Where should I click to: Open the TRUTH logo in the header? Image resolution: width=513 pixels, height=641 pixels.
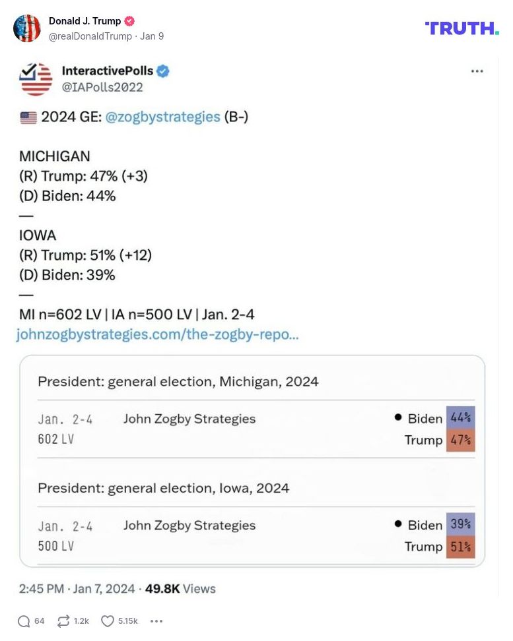pos(462,28)
